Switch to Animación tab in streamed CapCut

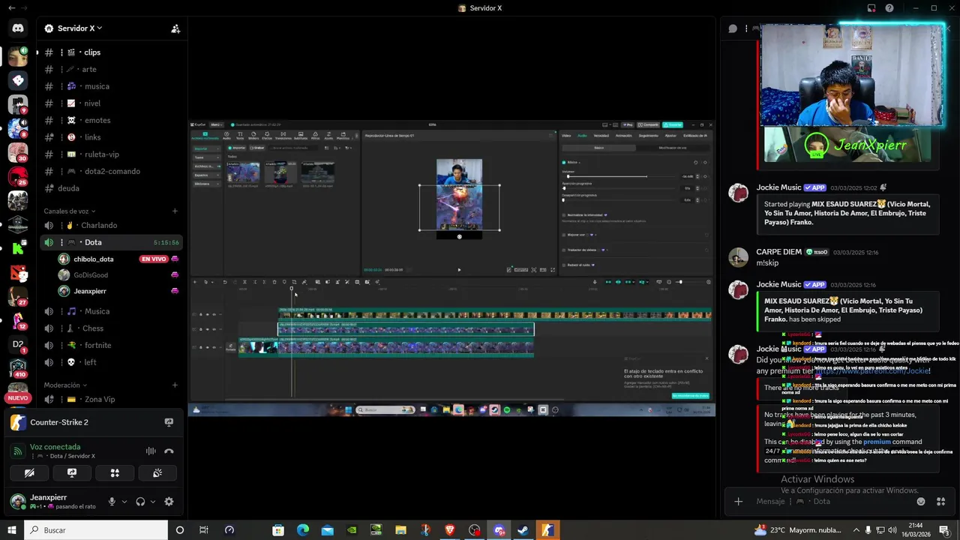click(624, 136)
